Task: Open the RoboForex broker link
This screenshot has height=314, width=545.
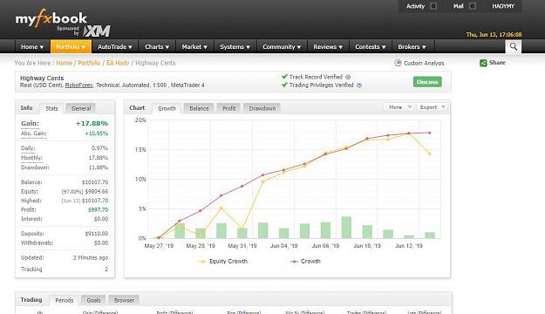Action: [78, 85]
